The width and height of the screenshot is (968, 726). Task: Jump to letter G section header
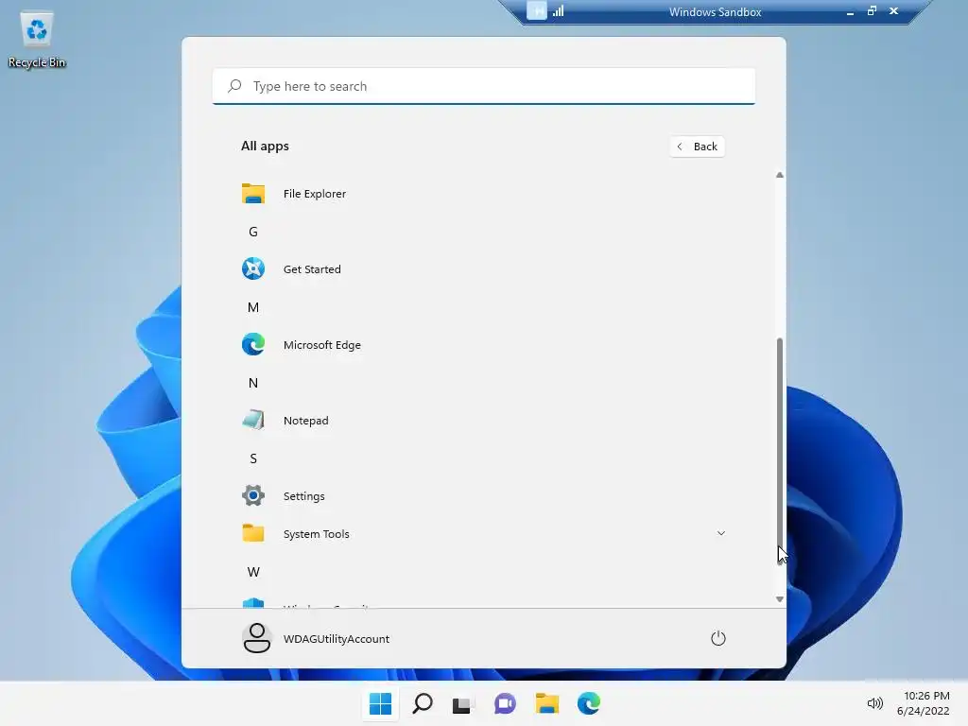(253, 232)
